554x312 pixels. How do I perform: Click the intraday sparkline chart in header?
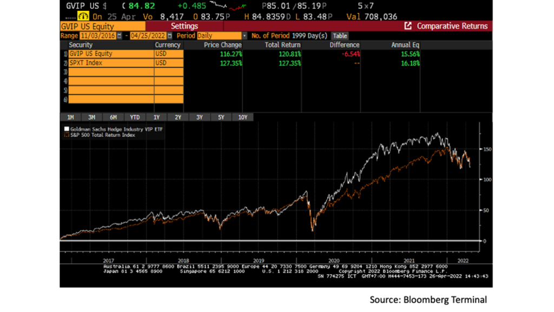point(228,5)
